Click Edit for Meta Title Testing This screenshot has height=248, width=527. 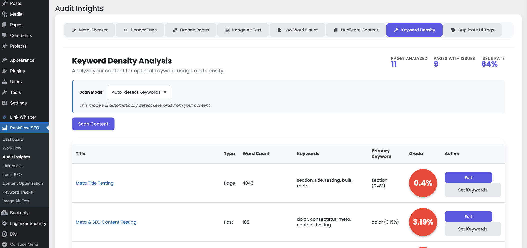coord(468,178)
